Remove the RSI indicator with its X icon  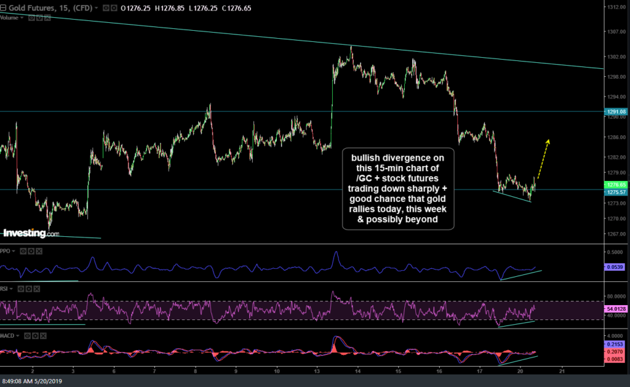coord(36,289)
